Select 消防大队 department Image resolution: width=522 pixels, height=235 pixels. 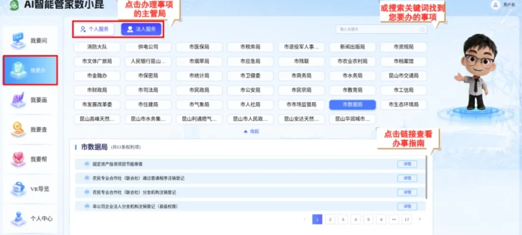pyautogui.click(x=97, y=47)
